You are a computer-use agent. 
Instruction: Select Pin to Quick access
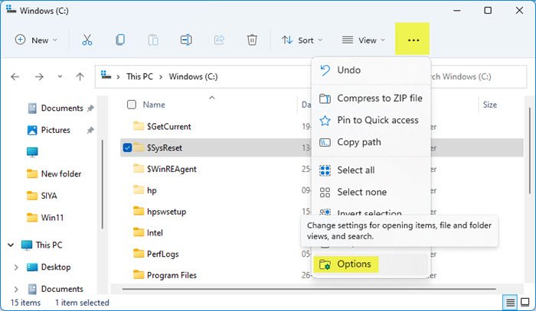click(x=377, y=120)
